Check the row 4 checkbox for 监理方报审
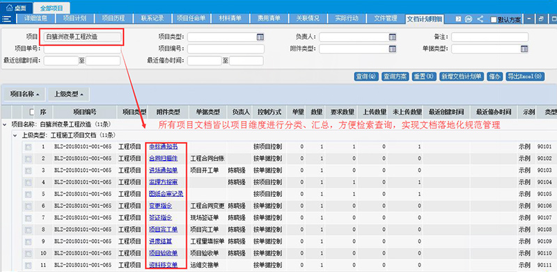This screenshot has width=557, height=272. 28,182
